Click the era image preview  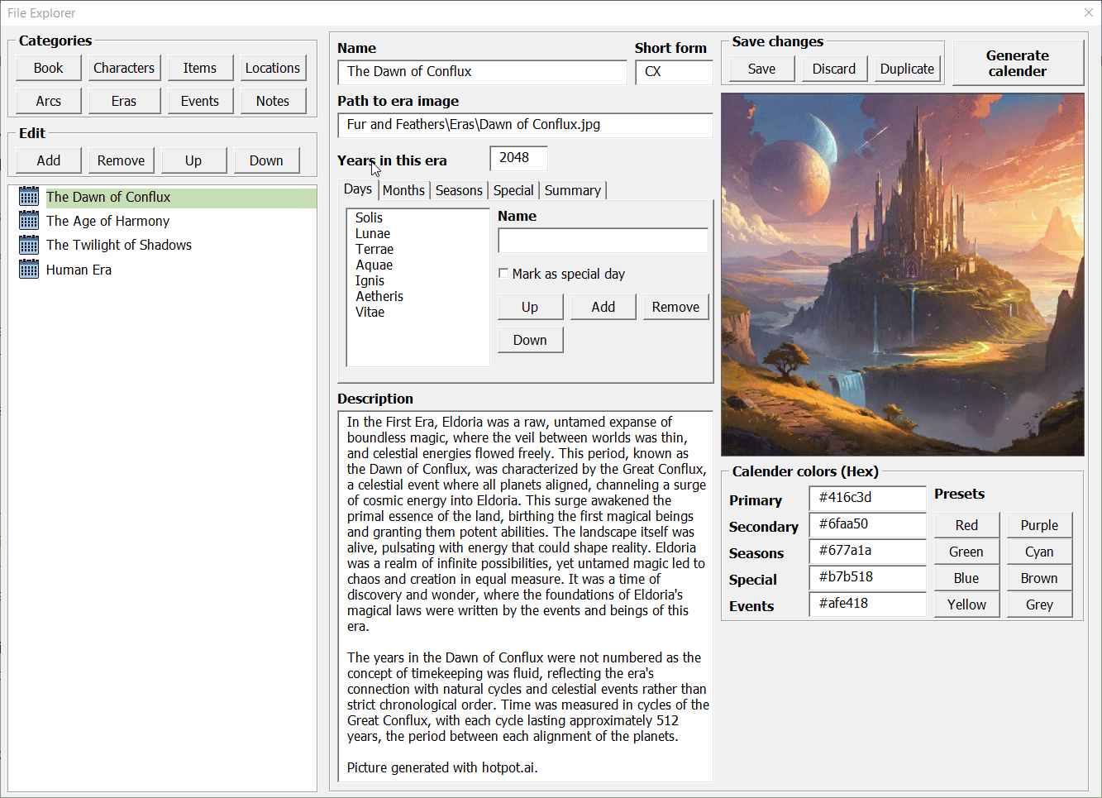pyautogui.click(x=902, y=275)
